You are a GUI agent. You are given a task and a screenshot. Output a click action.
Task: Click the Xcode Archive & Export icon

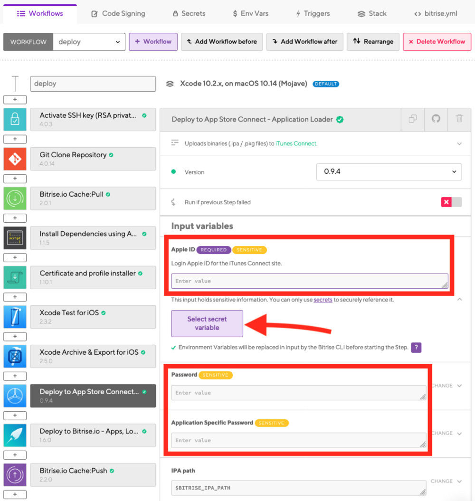(x=15, y=356)
